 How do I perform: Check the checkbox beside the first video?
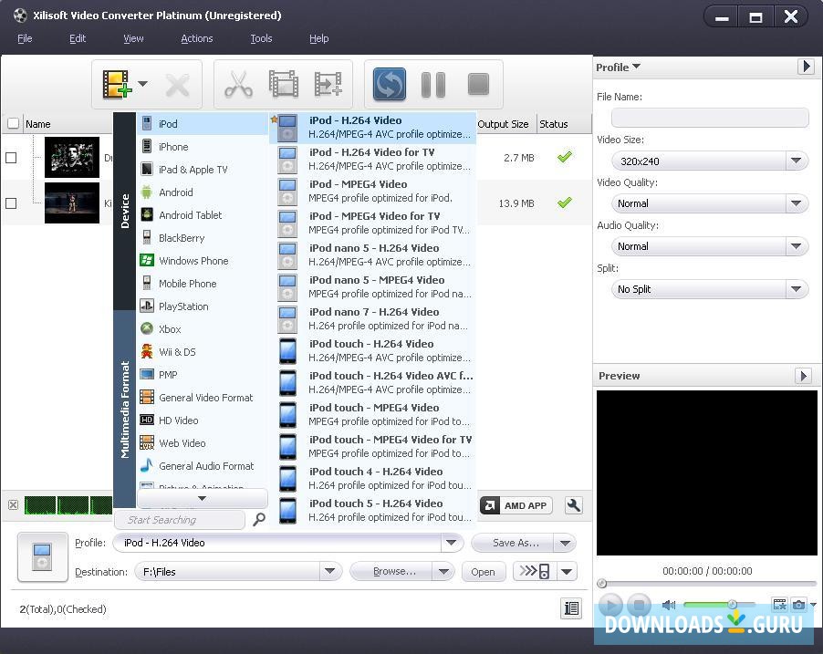pos(12,157)
